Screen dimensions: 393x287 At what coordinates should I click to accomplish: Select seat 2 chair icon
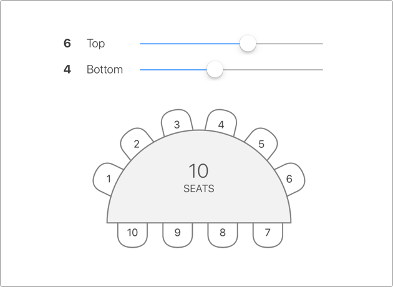click(136, 143)
